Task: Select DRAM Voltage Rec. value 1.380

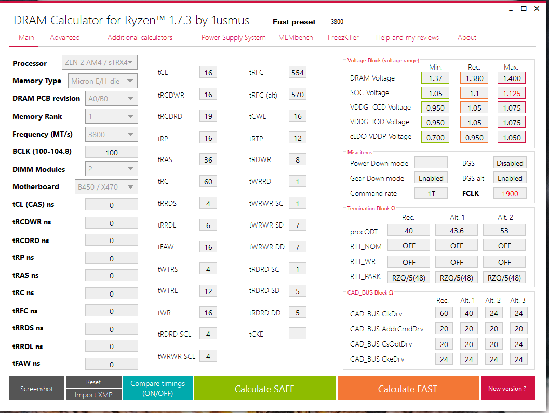Action: click(x=474, y=78)
